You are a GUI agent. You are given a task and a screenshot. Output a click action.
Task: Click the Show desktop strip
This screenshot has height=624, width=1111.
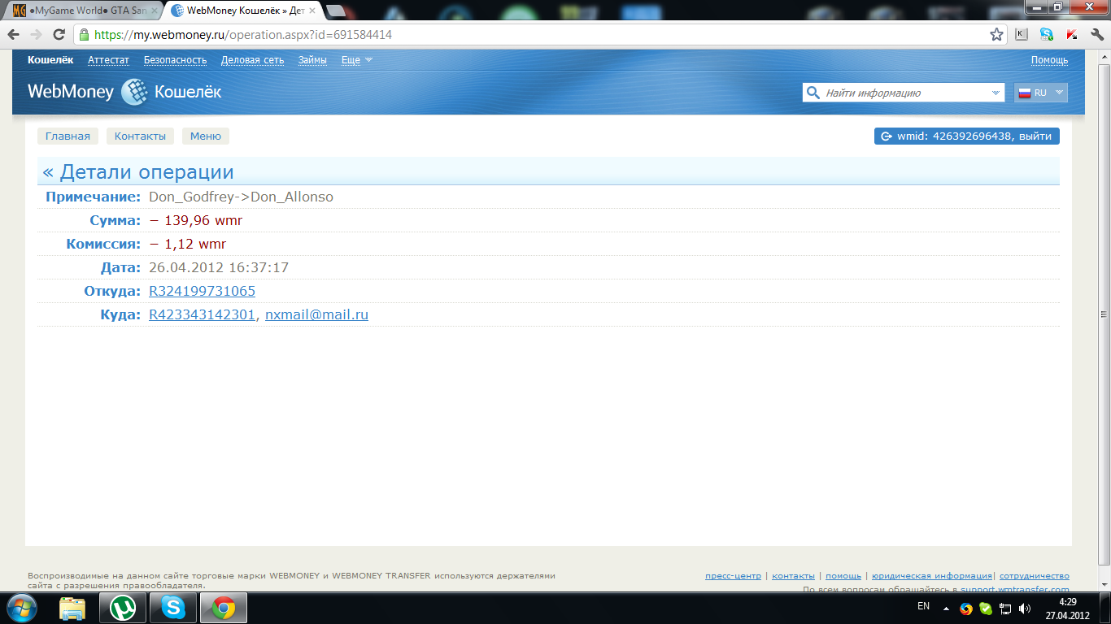tap(1104, 608)
